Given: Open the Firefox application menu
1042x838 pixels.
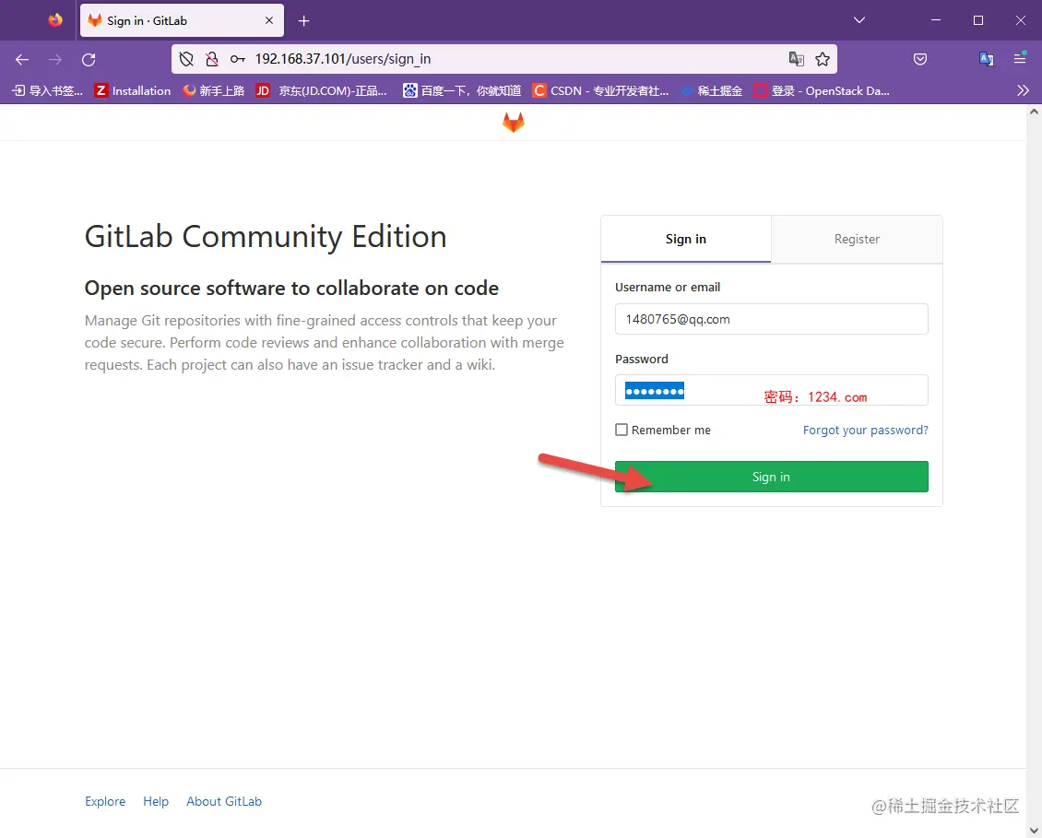Looking at the screenshot, I should tap(1020, 59).
